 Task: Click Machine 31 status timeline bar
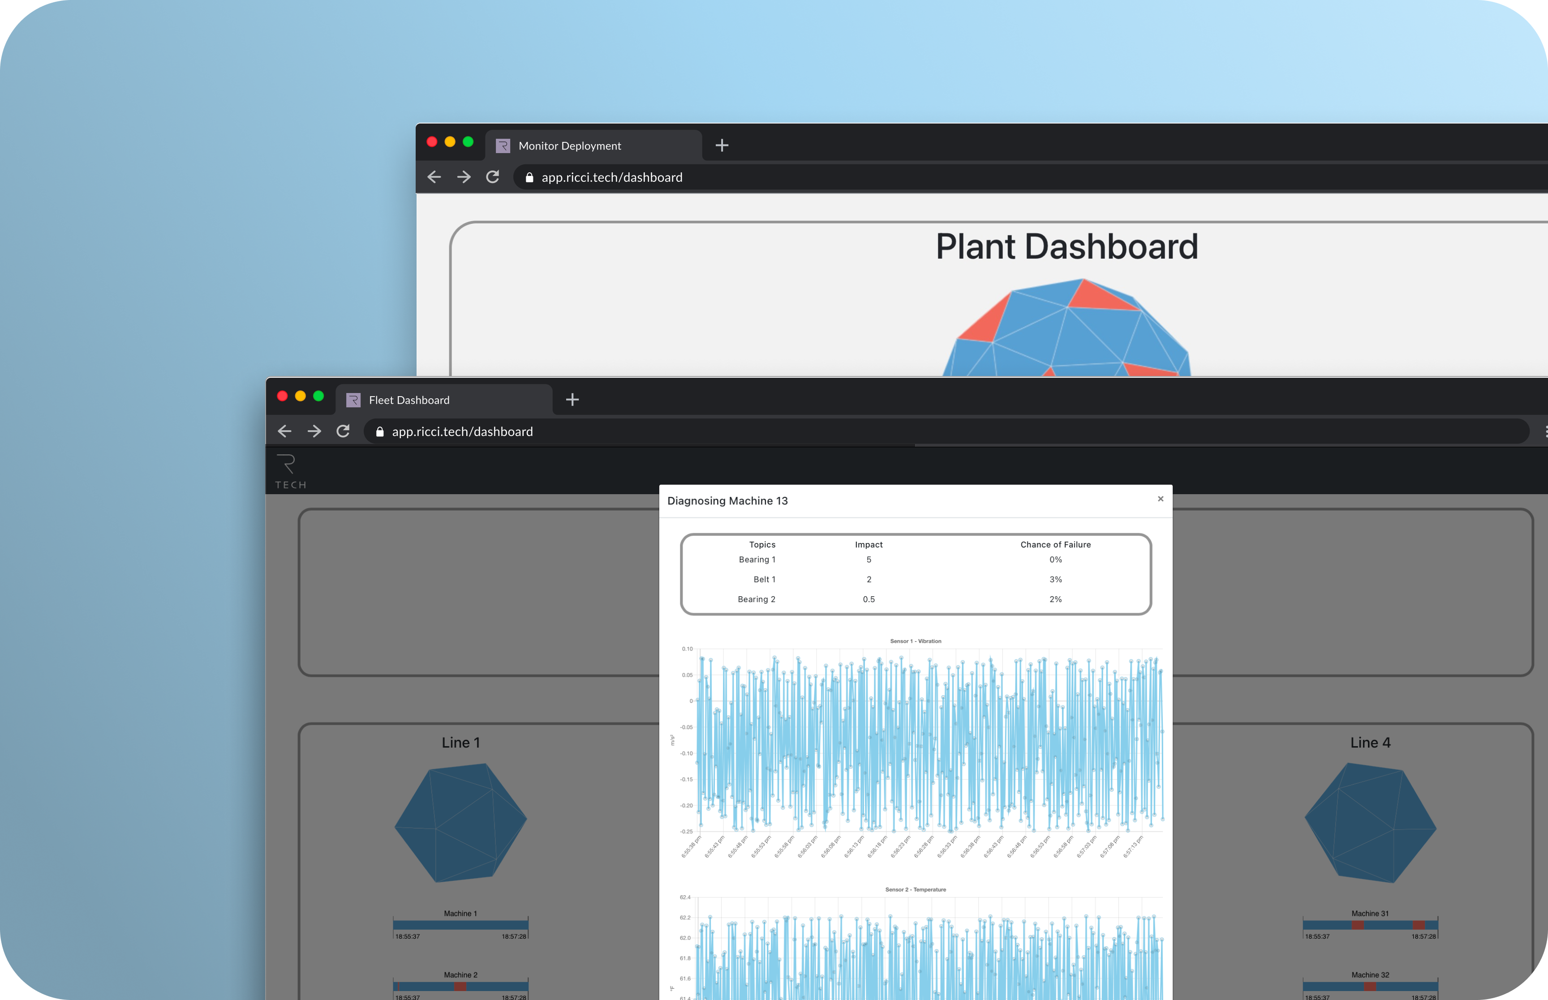[1370, 925]
